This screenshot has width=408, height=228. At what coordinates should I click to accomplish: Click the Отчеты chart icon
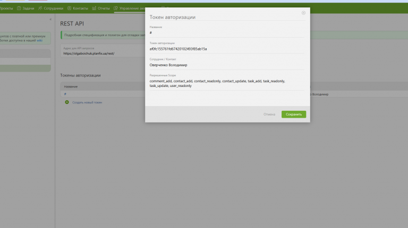click(94, 8)
